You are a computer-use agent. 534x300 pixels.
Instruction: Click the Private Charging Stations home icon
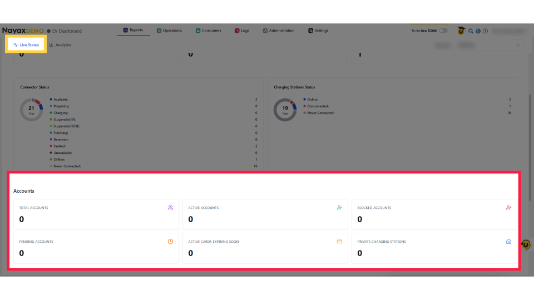[508, 242]
